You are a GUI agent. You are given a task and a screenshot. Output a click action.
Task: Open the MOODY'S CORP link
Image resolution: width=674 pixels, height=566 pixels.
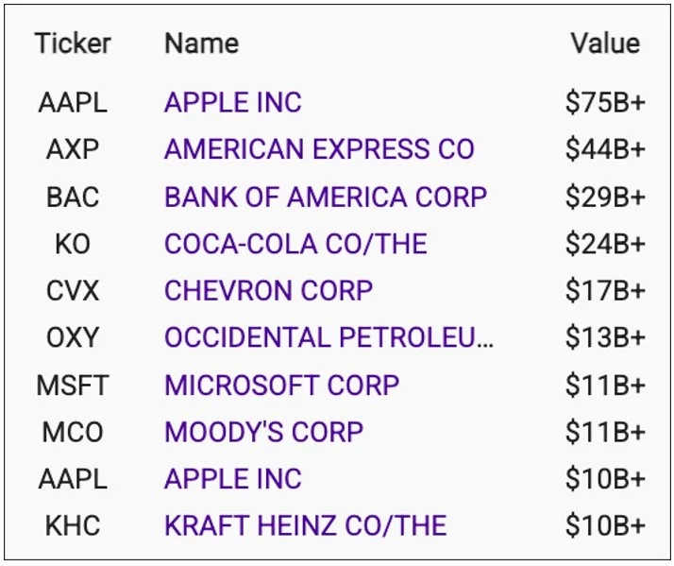(x=264, y=432)
